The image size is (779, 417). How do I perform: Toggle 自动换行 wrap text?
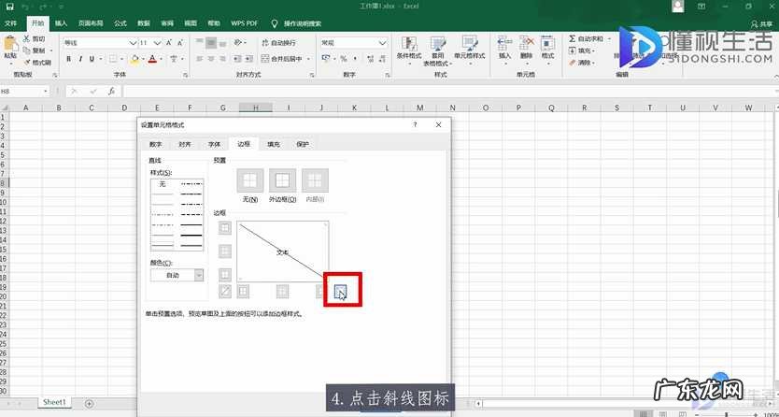pos(278,43)
